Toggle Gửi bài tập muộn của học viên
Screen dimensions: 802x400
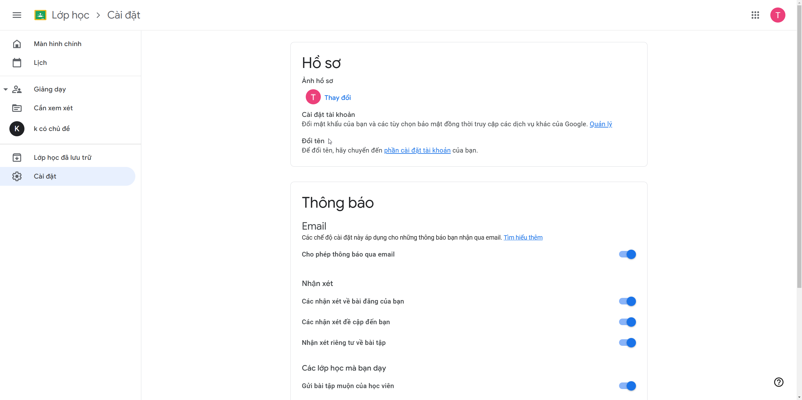click(627, 386)
